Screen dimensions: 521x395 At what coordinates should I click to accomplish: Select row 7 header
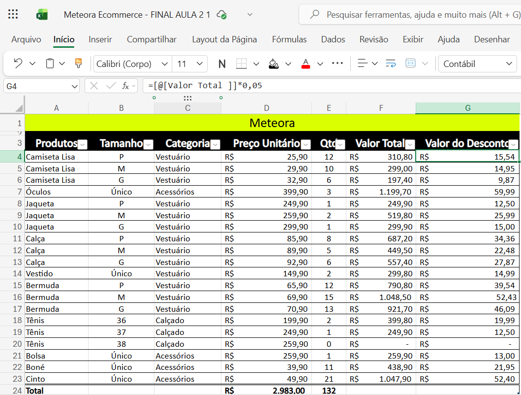pos(13,192)
